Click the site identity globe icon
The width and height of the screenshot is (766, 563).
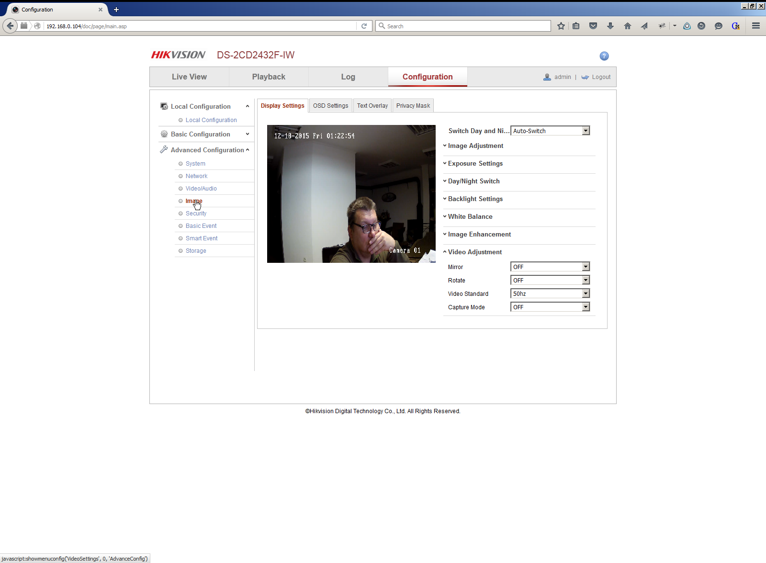pyautogui.click(x=37, y=26)
